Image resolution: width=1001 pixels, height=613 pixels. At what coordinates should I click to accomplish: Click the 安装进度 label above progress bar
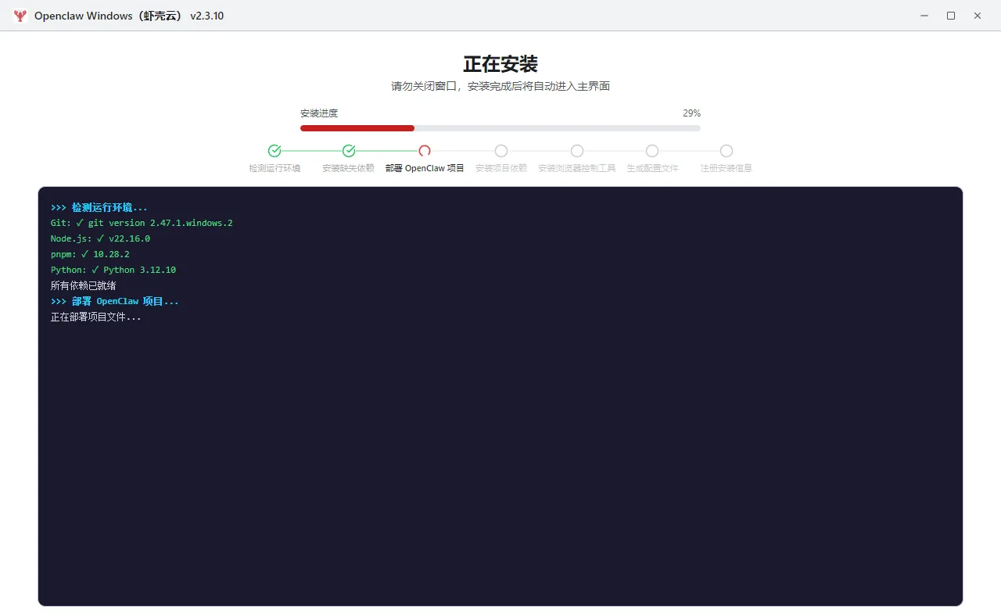click(x=319, y=113)
